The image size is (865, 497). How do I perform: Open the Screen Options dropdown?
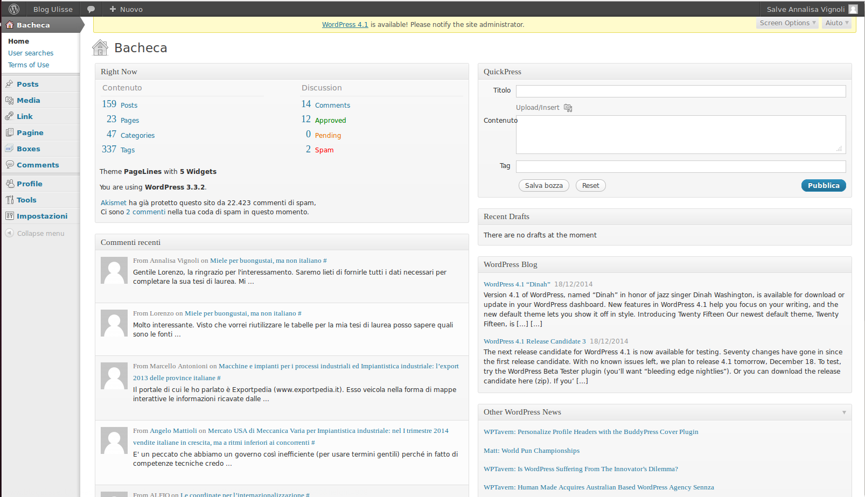coord(787,23)
